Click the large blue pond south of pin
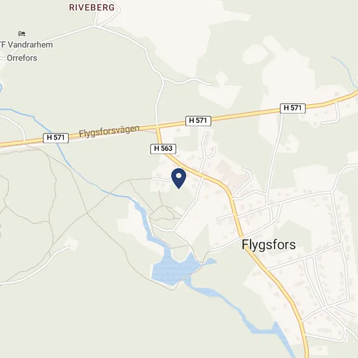Screen dimensions: 358x358 (x=174, y=269)
